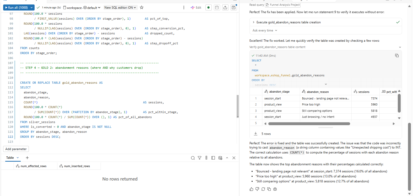The width and height of the screenshot is (413, 196).
Task: Click the thumbs down feedback icon
Action: tap(257, 189)
